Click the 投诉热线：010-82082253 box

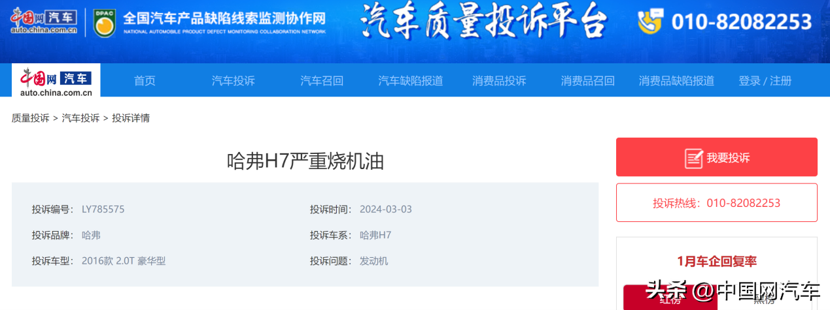717,203
